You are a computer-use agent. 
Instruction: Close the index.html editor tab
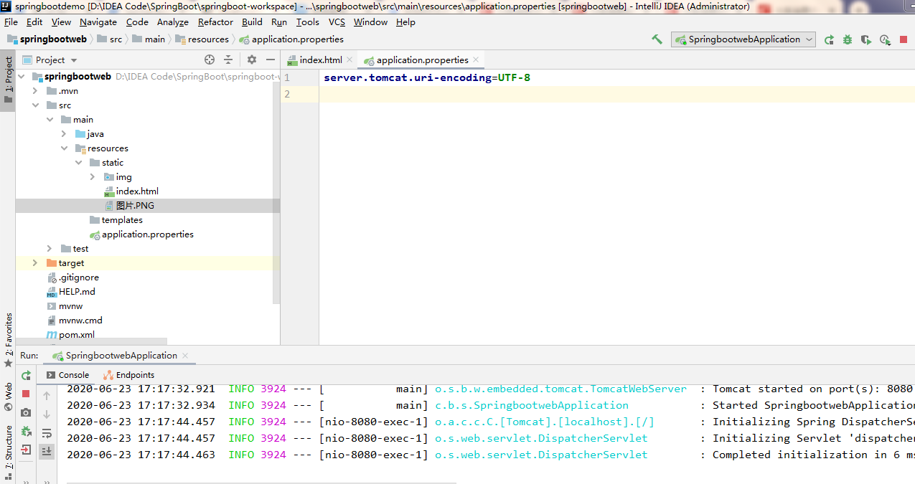(x=349, y=60)
